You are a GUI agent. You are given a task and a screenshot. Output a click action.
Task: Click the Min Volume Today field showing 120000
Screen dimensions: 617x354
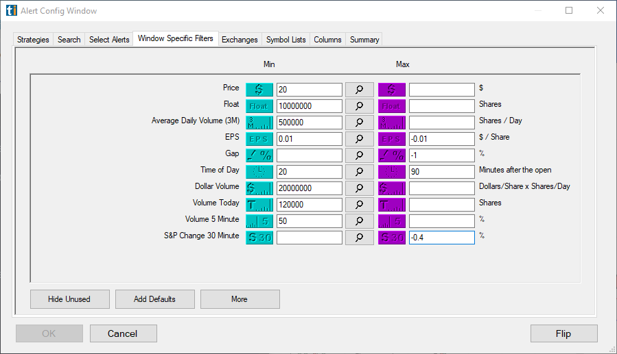pyautogui.click(x=310, y=205)
